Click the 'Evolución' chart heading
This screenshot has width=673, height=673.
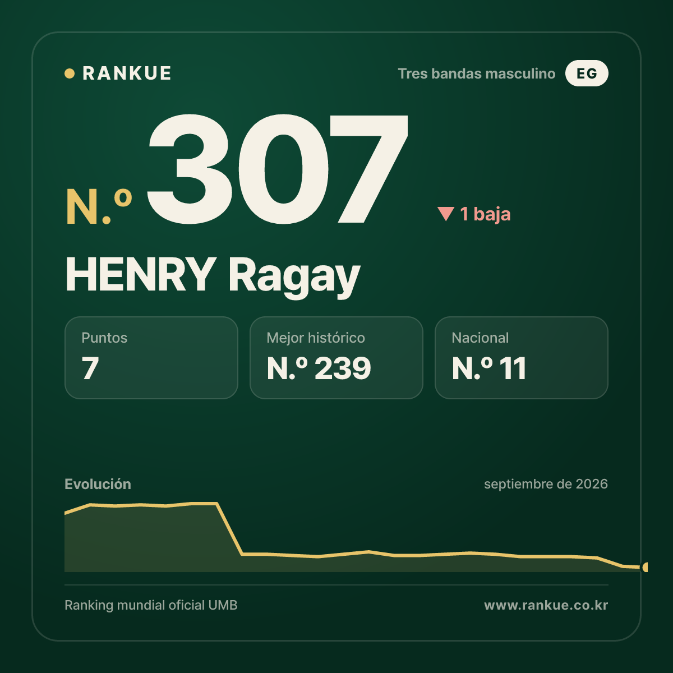(x=98, y=484)
